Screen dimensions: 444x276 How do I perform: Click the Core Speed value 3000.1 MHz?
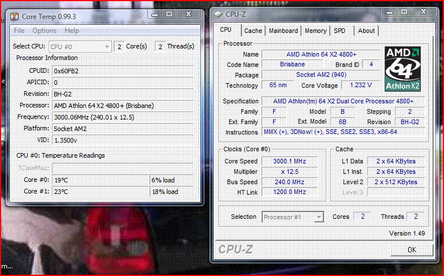coord(289,161)
